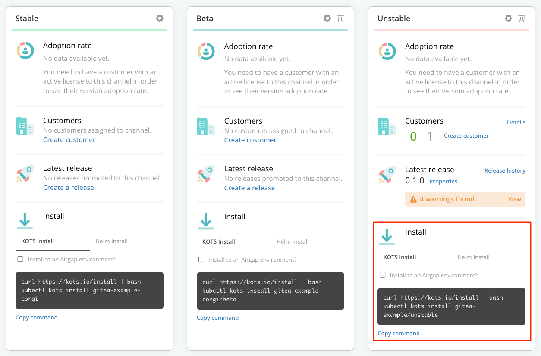Click the Beta channel customers building icon

click(206, 127)
